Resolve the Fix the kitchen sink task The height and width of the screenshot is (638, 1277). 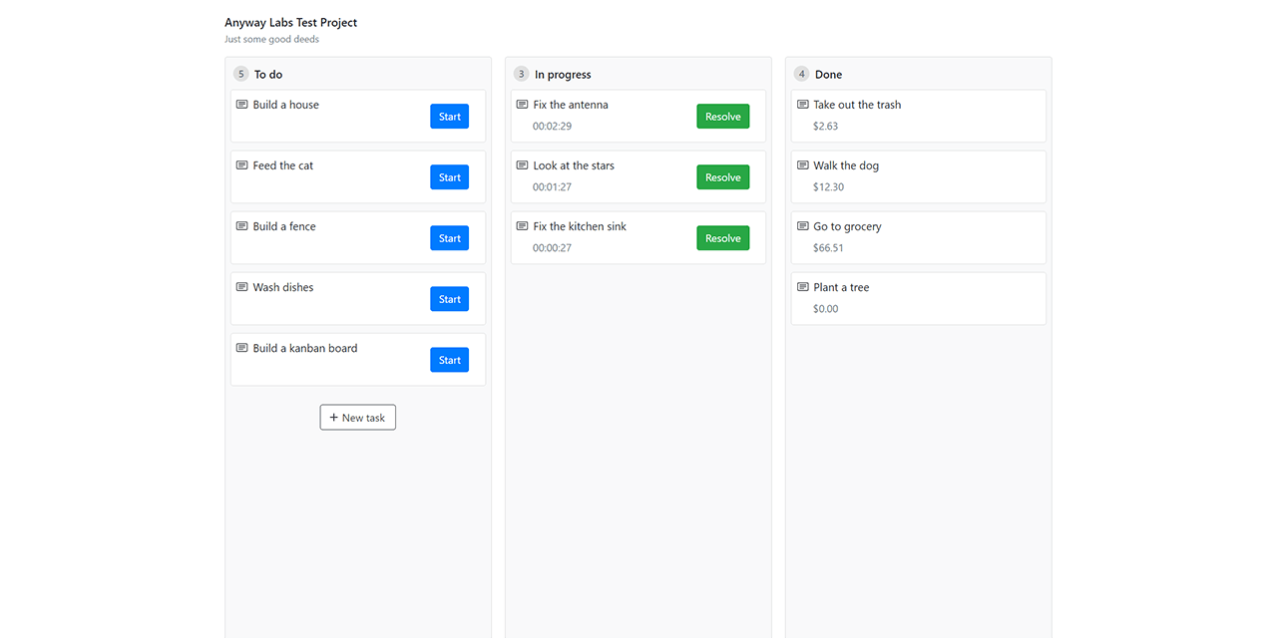(x=722, y=238)
